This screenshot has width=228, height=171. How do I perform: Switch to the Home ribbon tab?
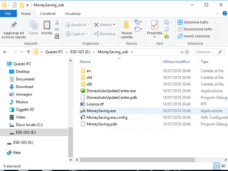[26, 14]
